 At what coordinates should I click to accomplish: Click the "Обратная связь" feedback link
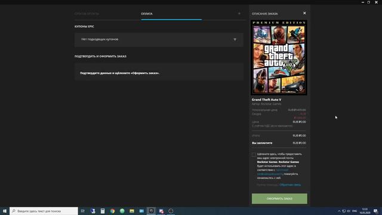(290, 185)
